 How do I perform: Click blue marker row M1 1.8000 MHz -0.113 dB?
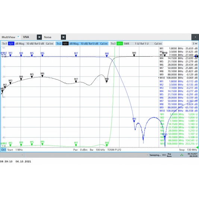pyautogui.click(x=178, y=81)
